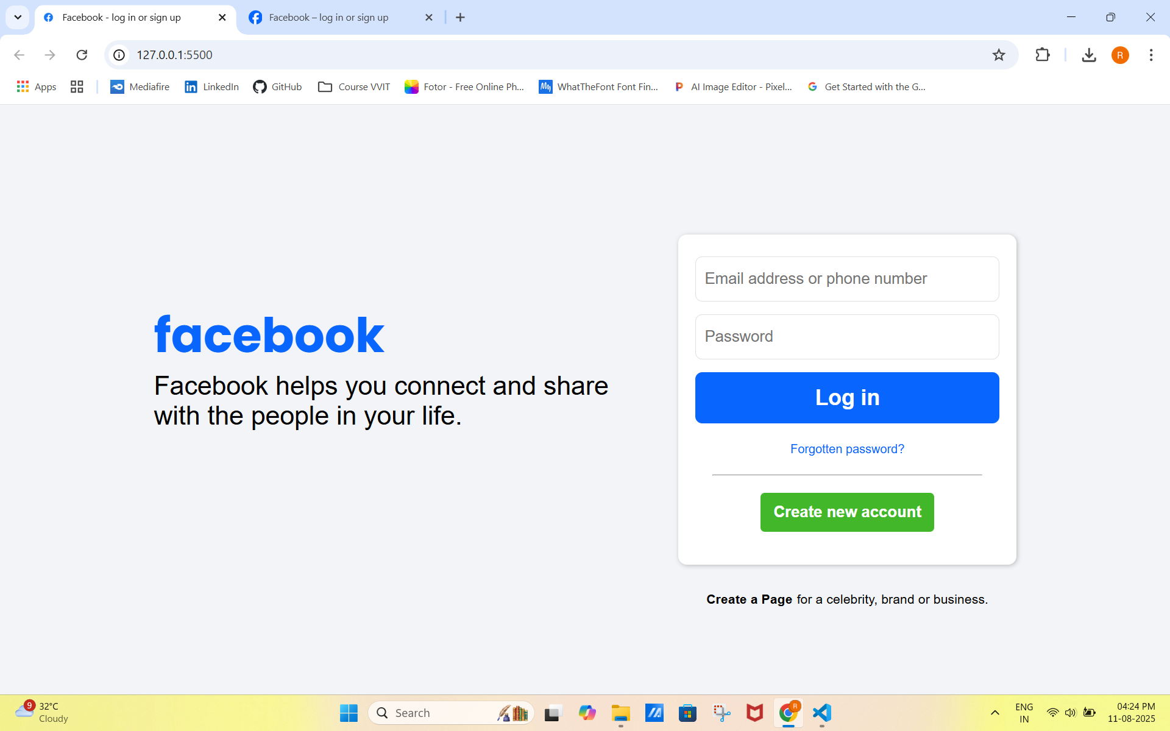The image size is (1170, 731).
Task: Click the browser forward arrow
Action: [50, 55]
